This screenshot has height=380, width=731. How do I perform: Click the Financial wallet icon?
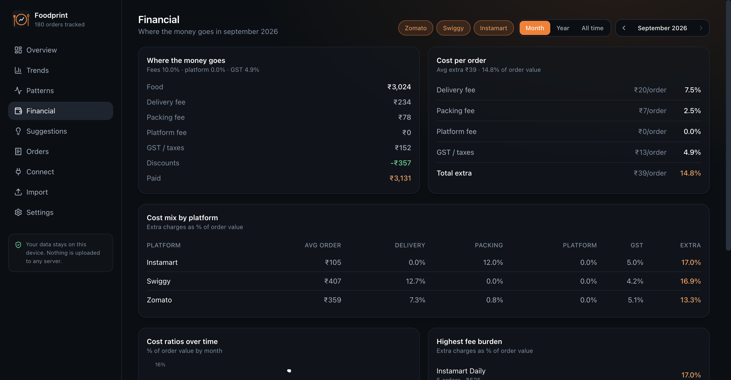point(18,111)
